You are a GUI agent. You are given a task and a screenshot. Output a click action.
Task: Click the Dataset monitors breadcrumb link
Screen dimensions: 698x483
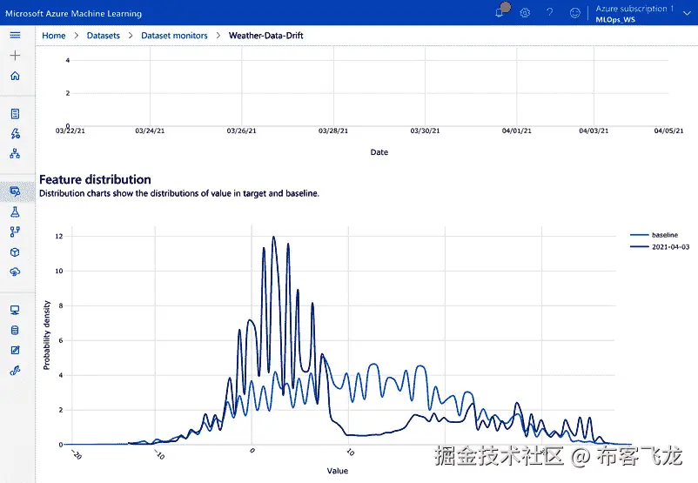(x=174, y=36)
